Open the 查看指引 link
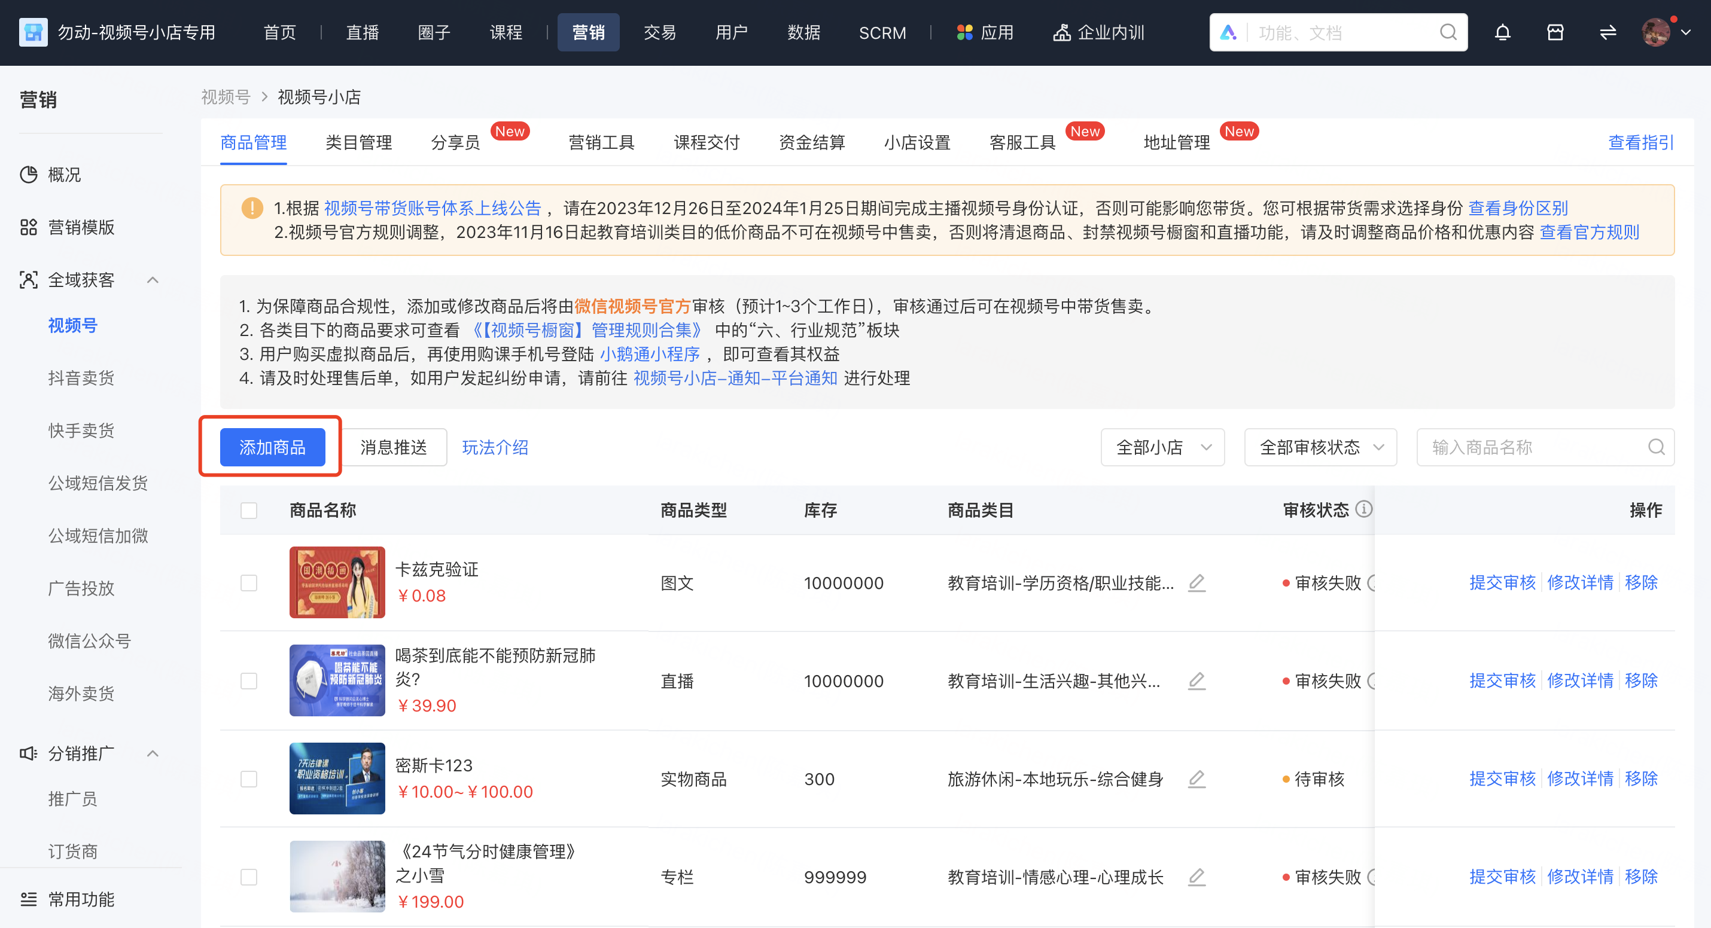1711x928 pixels. pos(1640,142)
